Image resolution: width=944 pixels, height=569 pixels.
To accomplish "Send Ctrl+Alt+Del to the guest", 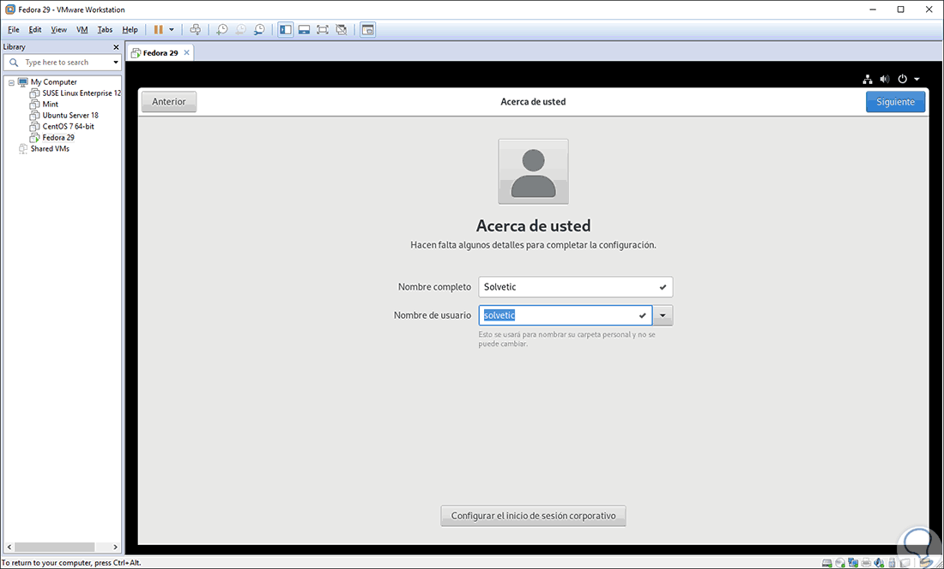I will click(x=196, y=29).
